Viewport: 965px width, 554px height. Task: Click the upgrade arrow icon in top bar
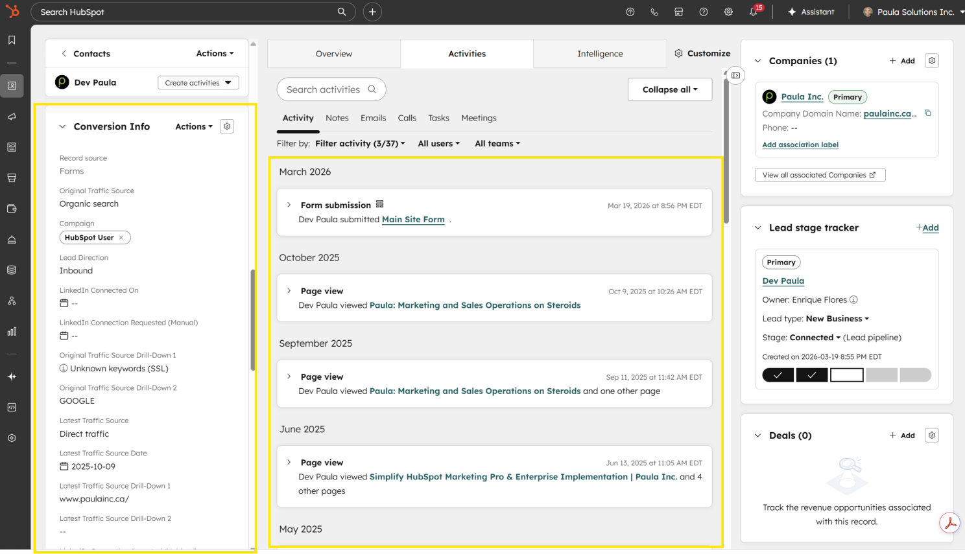click(x=630, y=12)
